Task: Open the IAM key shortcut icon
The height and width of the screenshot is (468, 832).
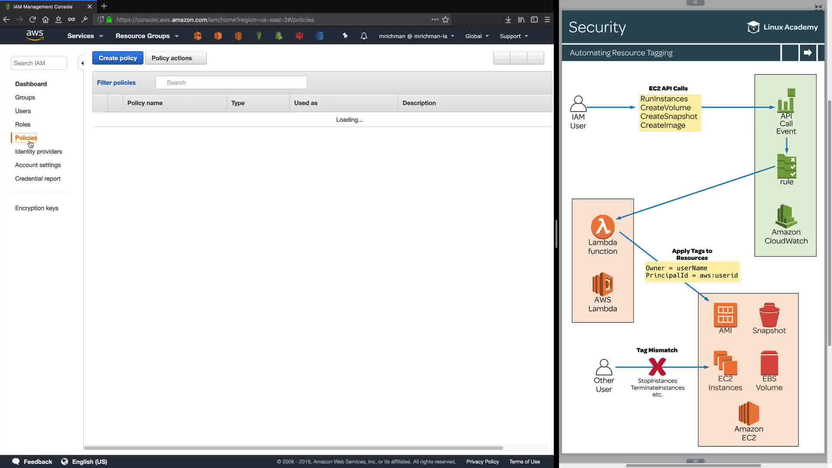Action: 259,36
